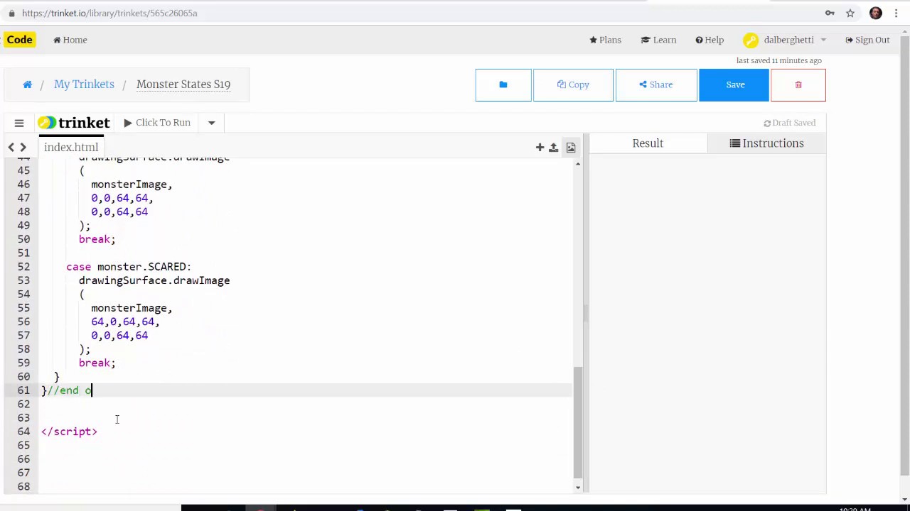Click the Draft Saved status indicator
This screenshot has width=910, height=511.
[789, 123]
